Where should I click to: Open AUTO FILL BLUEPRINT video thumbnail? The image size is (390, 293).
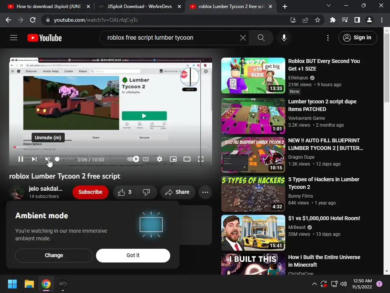pos(253,155)
